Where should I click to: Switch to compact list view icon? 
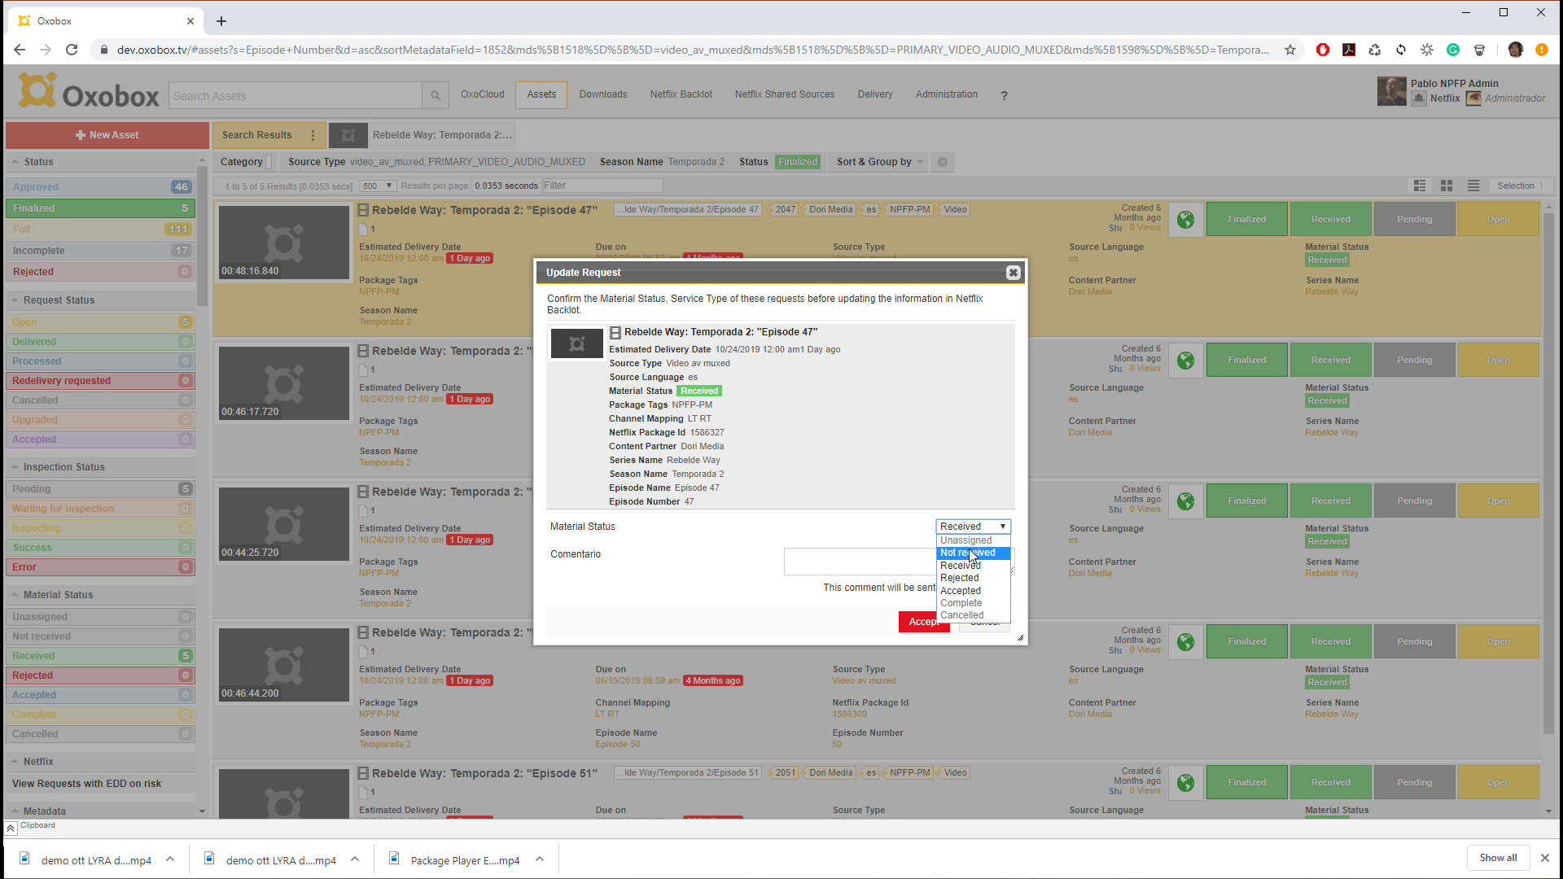pyautogui.click(x=1473, y=186)
